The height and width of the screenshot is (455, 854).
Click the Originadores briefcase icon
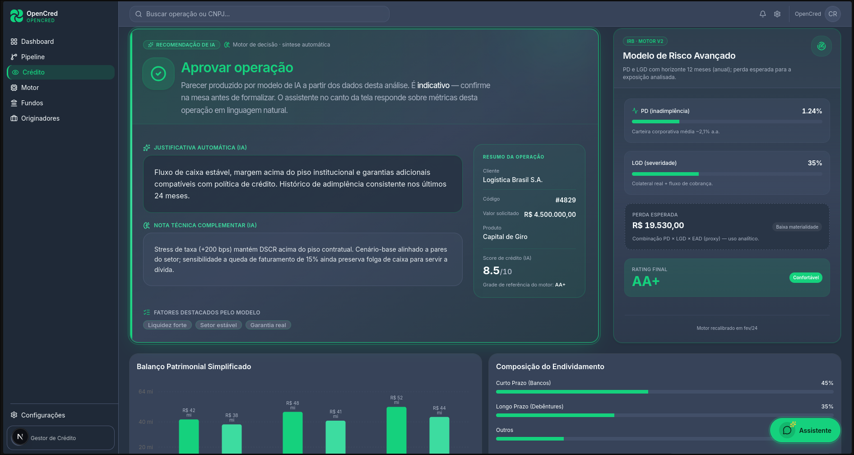[14, 118]
